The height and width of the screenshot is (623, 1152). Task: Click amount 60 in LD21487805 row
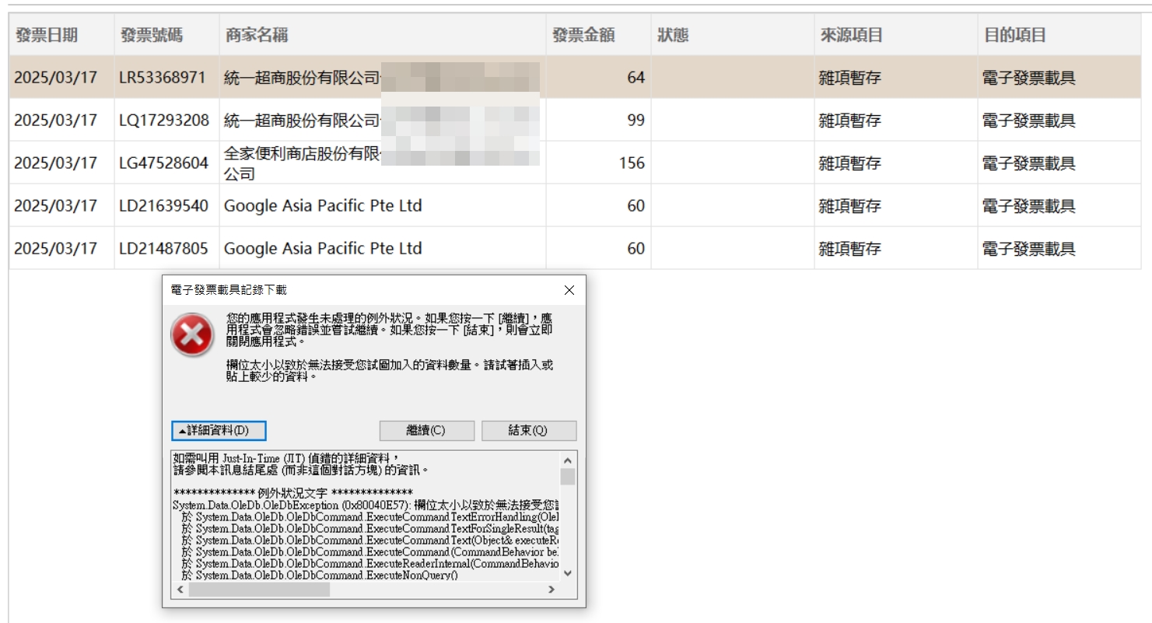598,249
